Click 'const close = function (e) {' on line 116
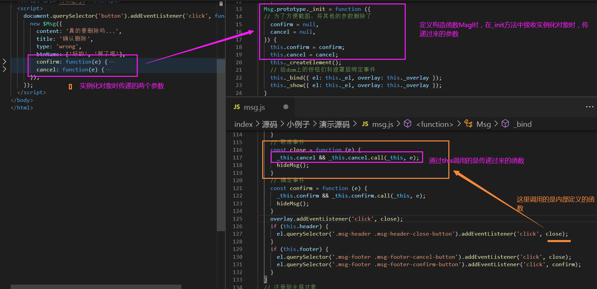Image resolution: width=597 pixels, height=289 pixels. point(315,150)
